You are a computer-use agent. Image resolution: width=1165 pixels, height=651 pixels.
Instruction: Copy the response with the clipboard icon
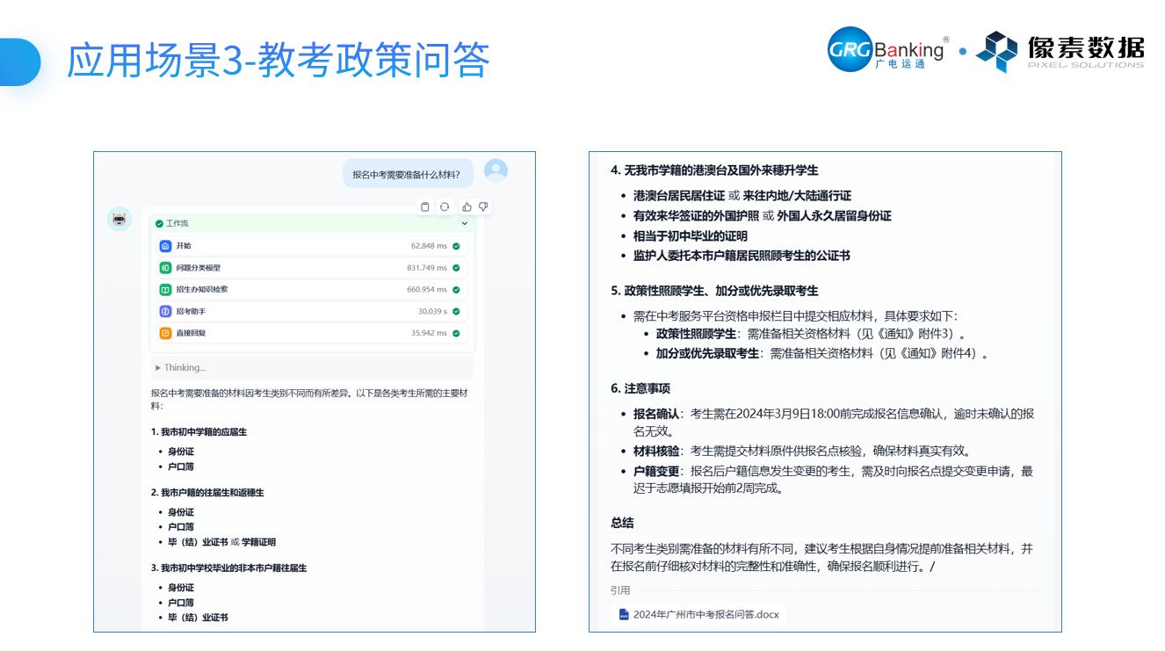pyautogui.click(x=425, y=206)
